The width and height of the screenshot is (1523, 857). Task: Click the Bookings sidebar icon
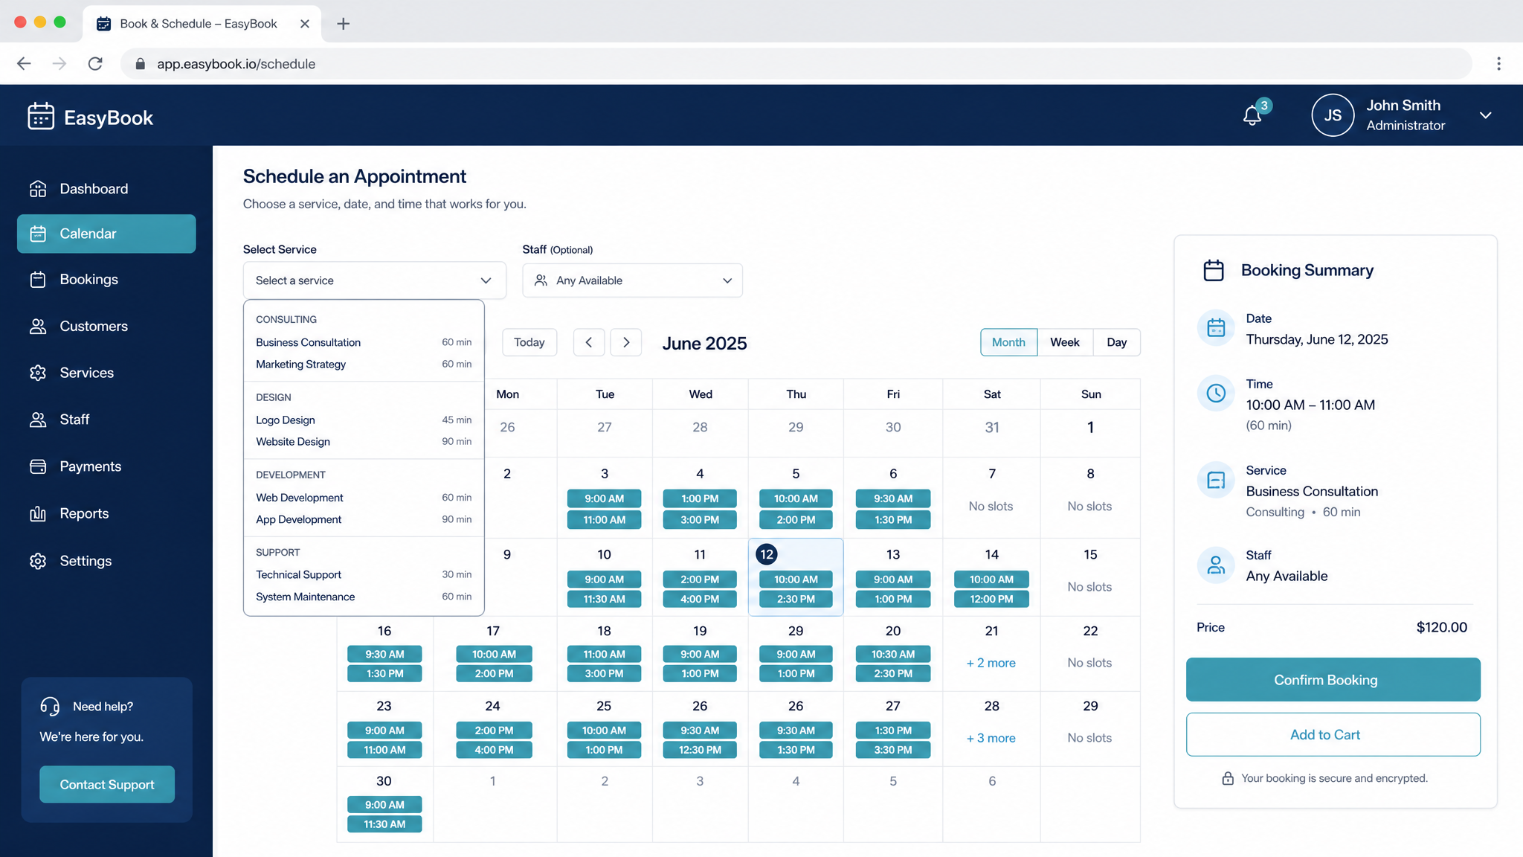(x=38, y=280)
